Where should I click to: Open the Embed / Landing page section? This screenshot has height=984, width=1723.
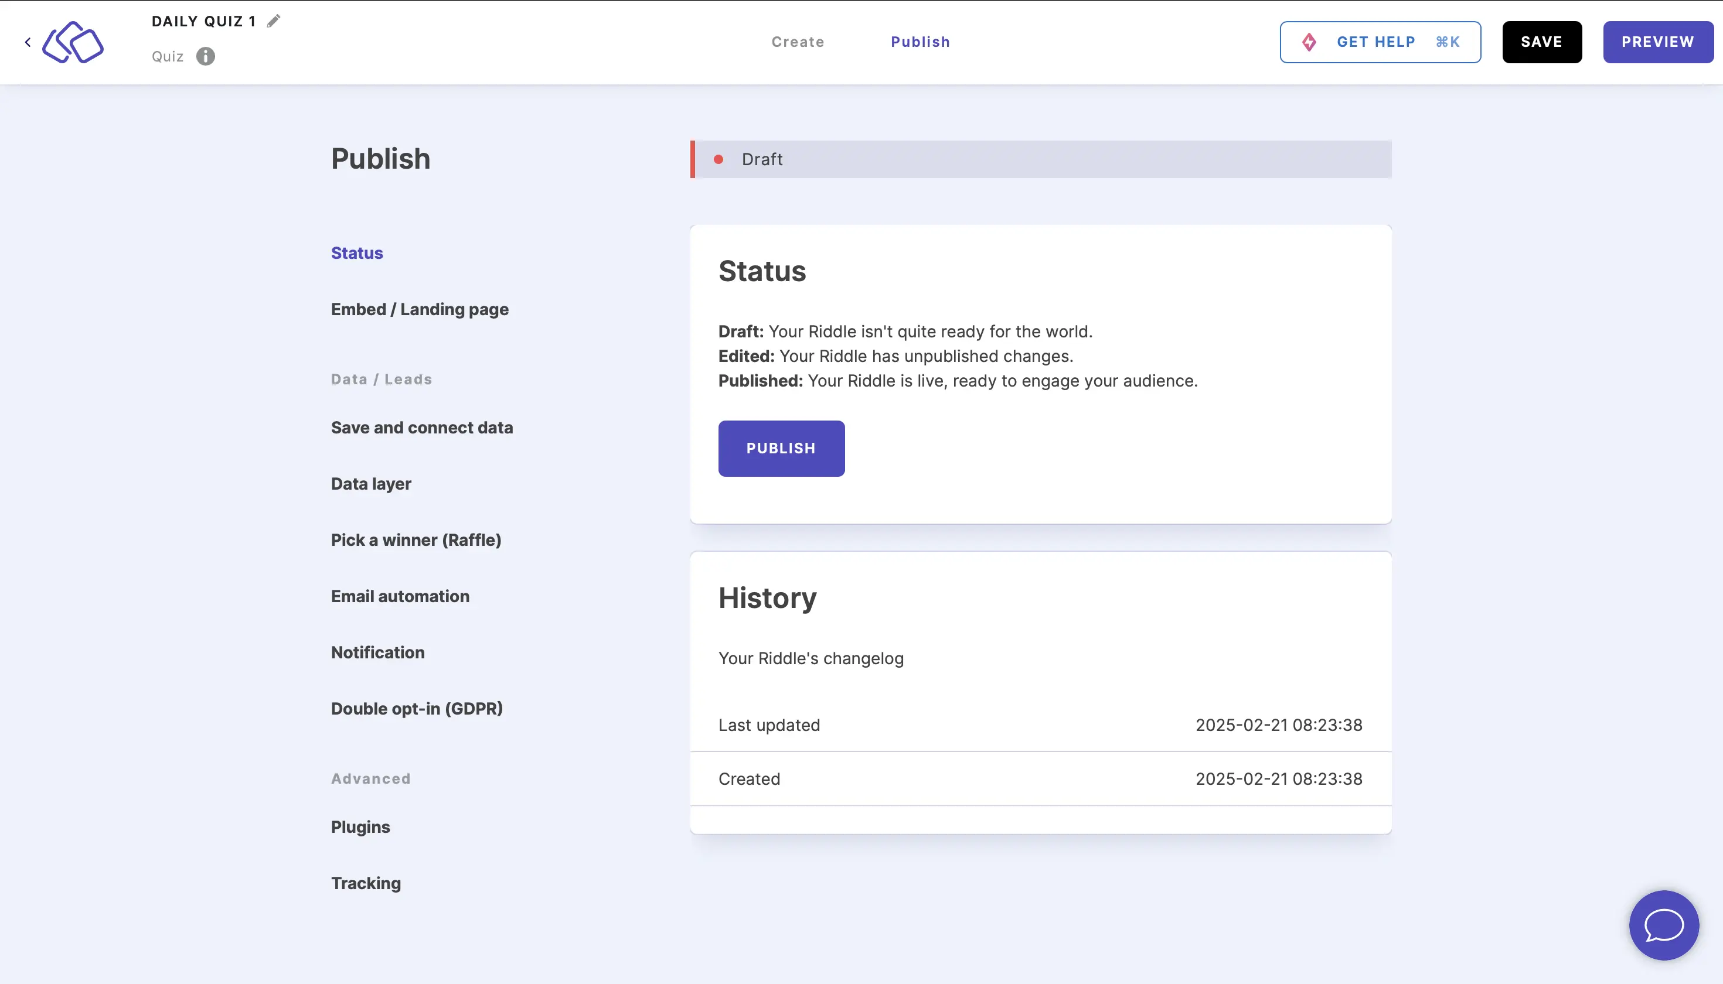419,309
